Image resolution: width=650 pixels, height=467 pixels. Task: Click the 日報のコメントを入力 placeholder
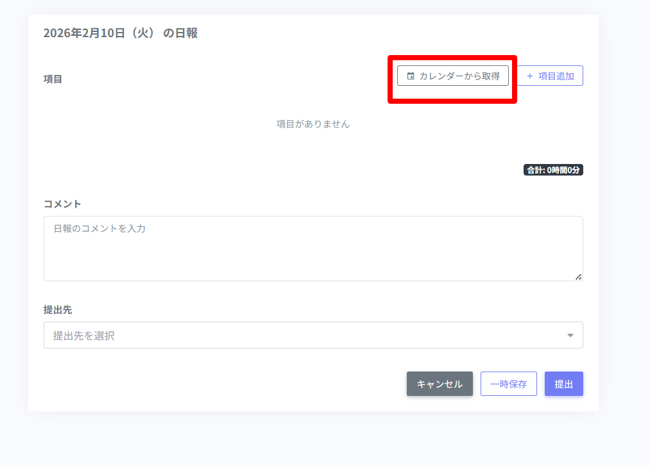click(99, 228)
